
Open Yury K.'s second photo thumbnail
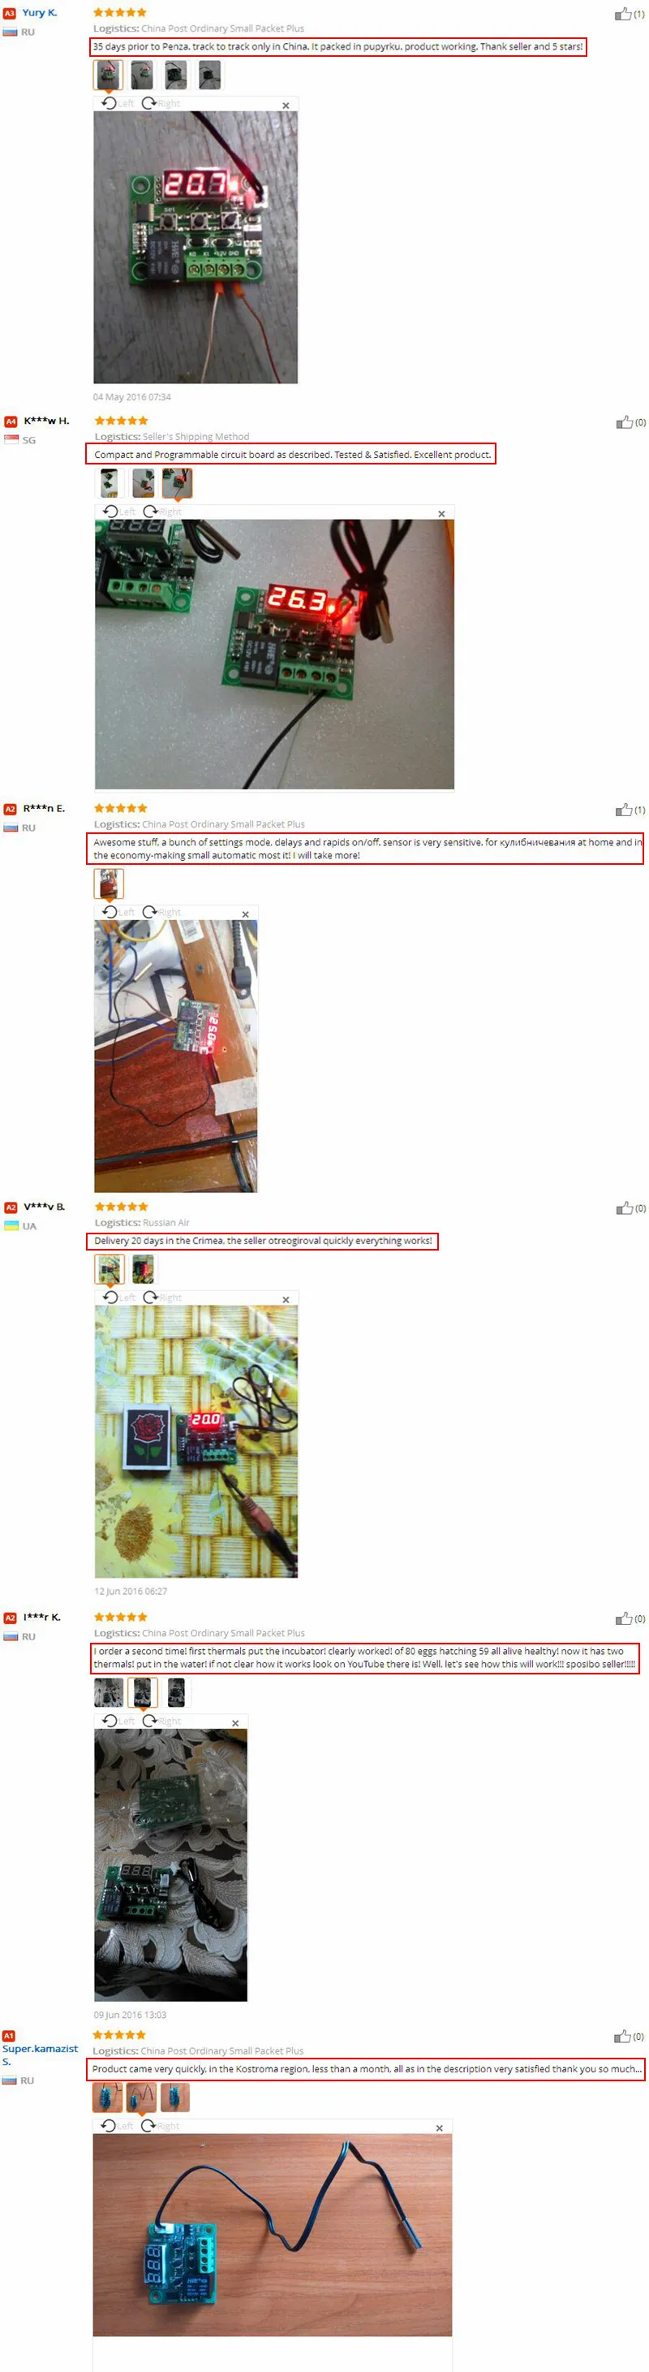[142, 75]
